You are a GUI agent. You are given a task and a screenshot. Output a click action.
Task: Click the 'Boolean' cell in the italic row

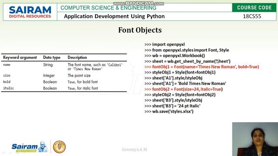pyautogui.click(x=50, y=88)
